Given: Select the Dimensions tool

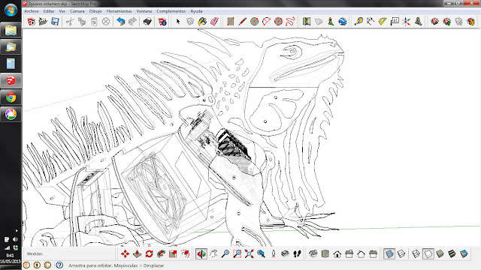Looking at the screenshot, I should (x=371, y=22).
